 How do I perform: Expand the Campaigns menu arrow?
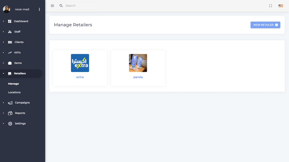coord(3,103)
